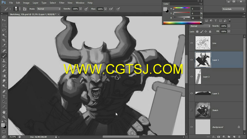Open brush preset picker arrow
Image resolution: width=247 pixels, height=139 pixels.
pos(20,9)
